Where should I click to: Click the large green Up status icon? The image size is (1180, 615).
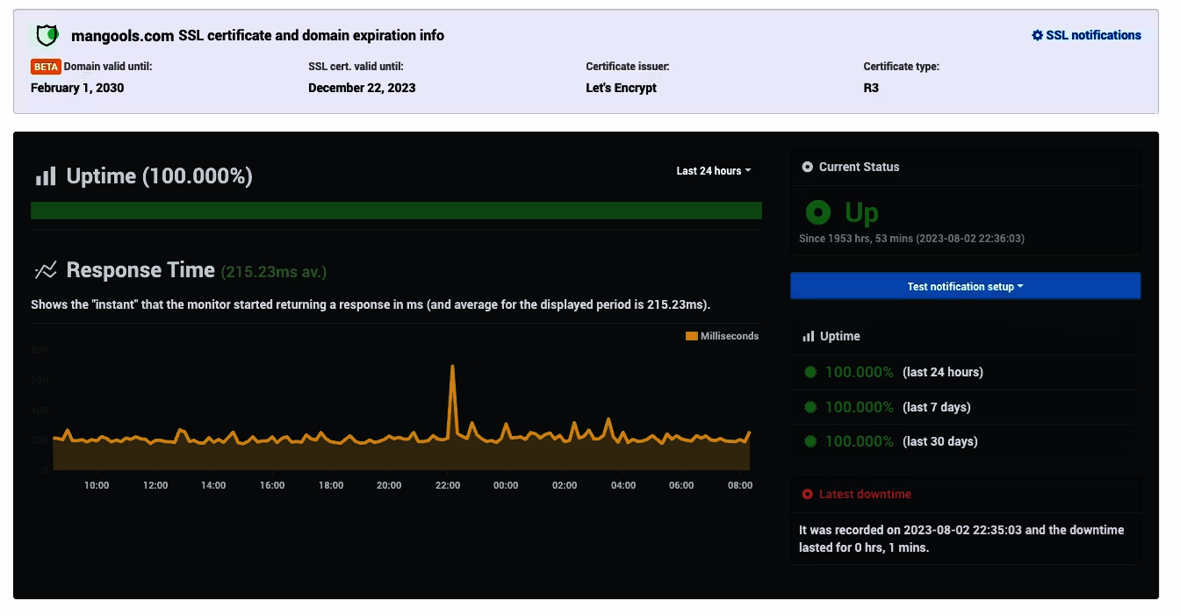[818, 212]
